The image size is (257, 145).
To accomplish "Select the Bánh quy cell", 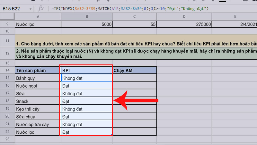I will 38,78.
